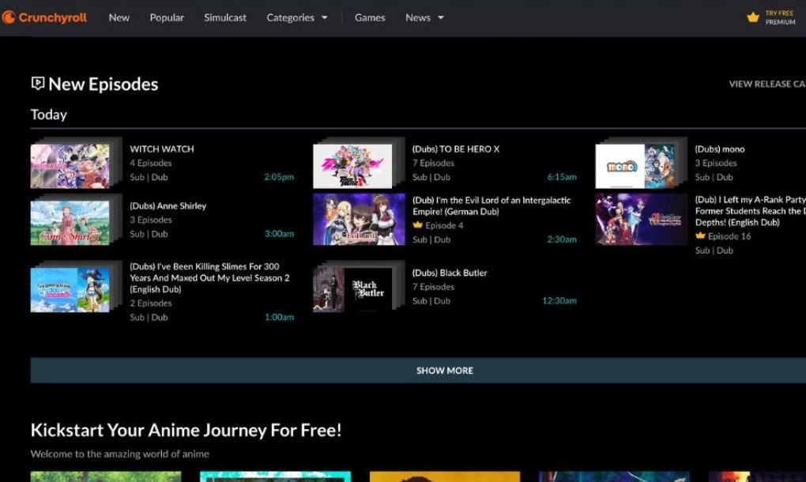Click '4 Episodes' under WITCH WATCH
Screen dimensions: 806x482
click(151, 163)
